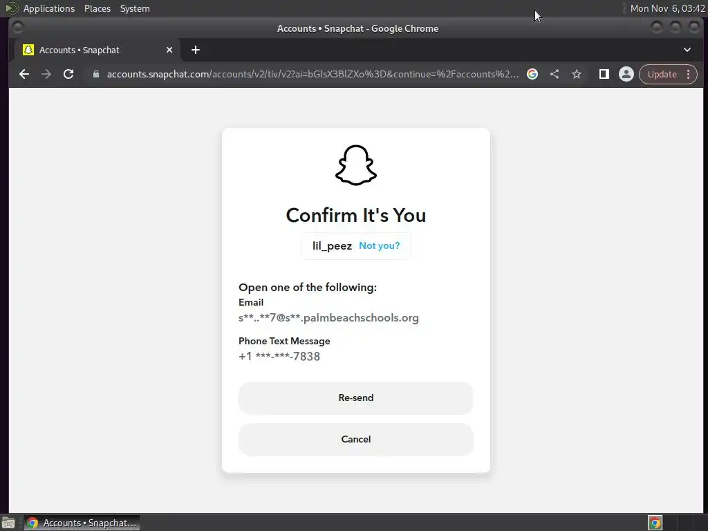The width and height of the screenshot is (708, 531).
Task: Share this page via share icon
Action: click(555, 74)
